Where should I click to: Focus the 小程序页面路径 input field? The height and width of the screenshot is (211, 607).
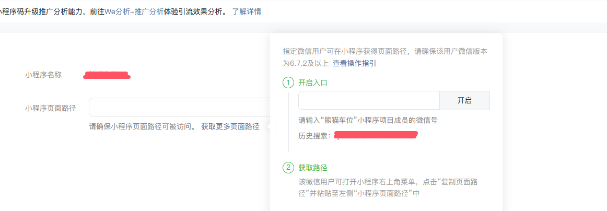pyautogui.click(x=180, y=107)
